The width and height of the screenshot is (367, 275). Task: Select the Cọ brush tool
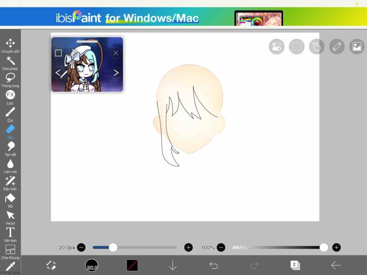tap(9, 112)
